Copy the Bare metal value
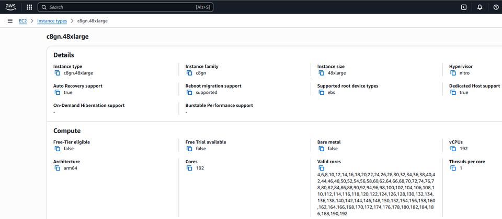The width and height of the screenshot is (502, 219). coord(322,149)
